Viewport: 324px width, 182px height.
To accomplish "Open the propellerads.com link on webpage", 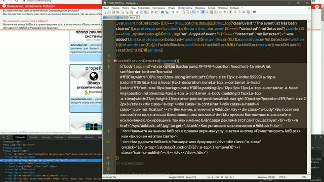I will (x=82, y=99).
